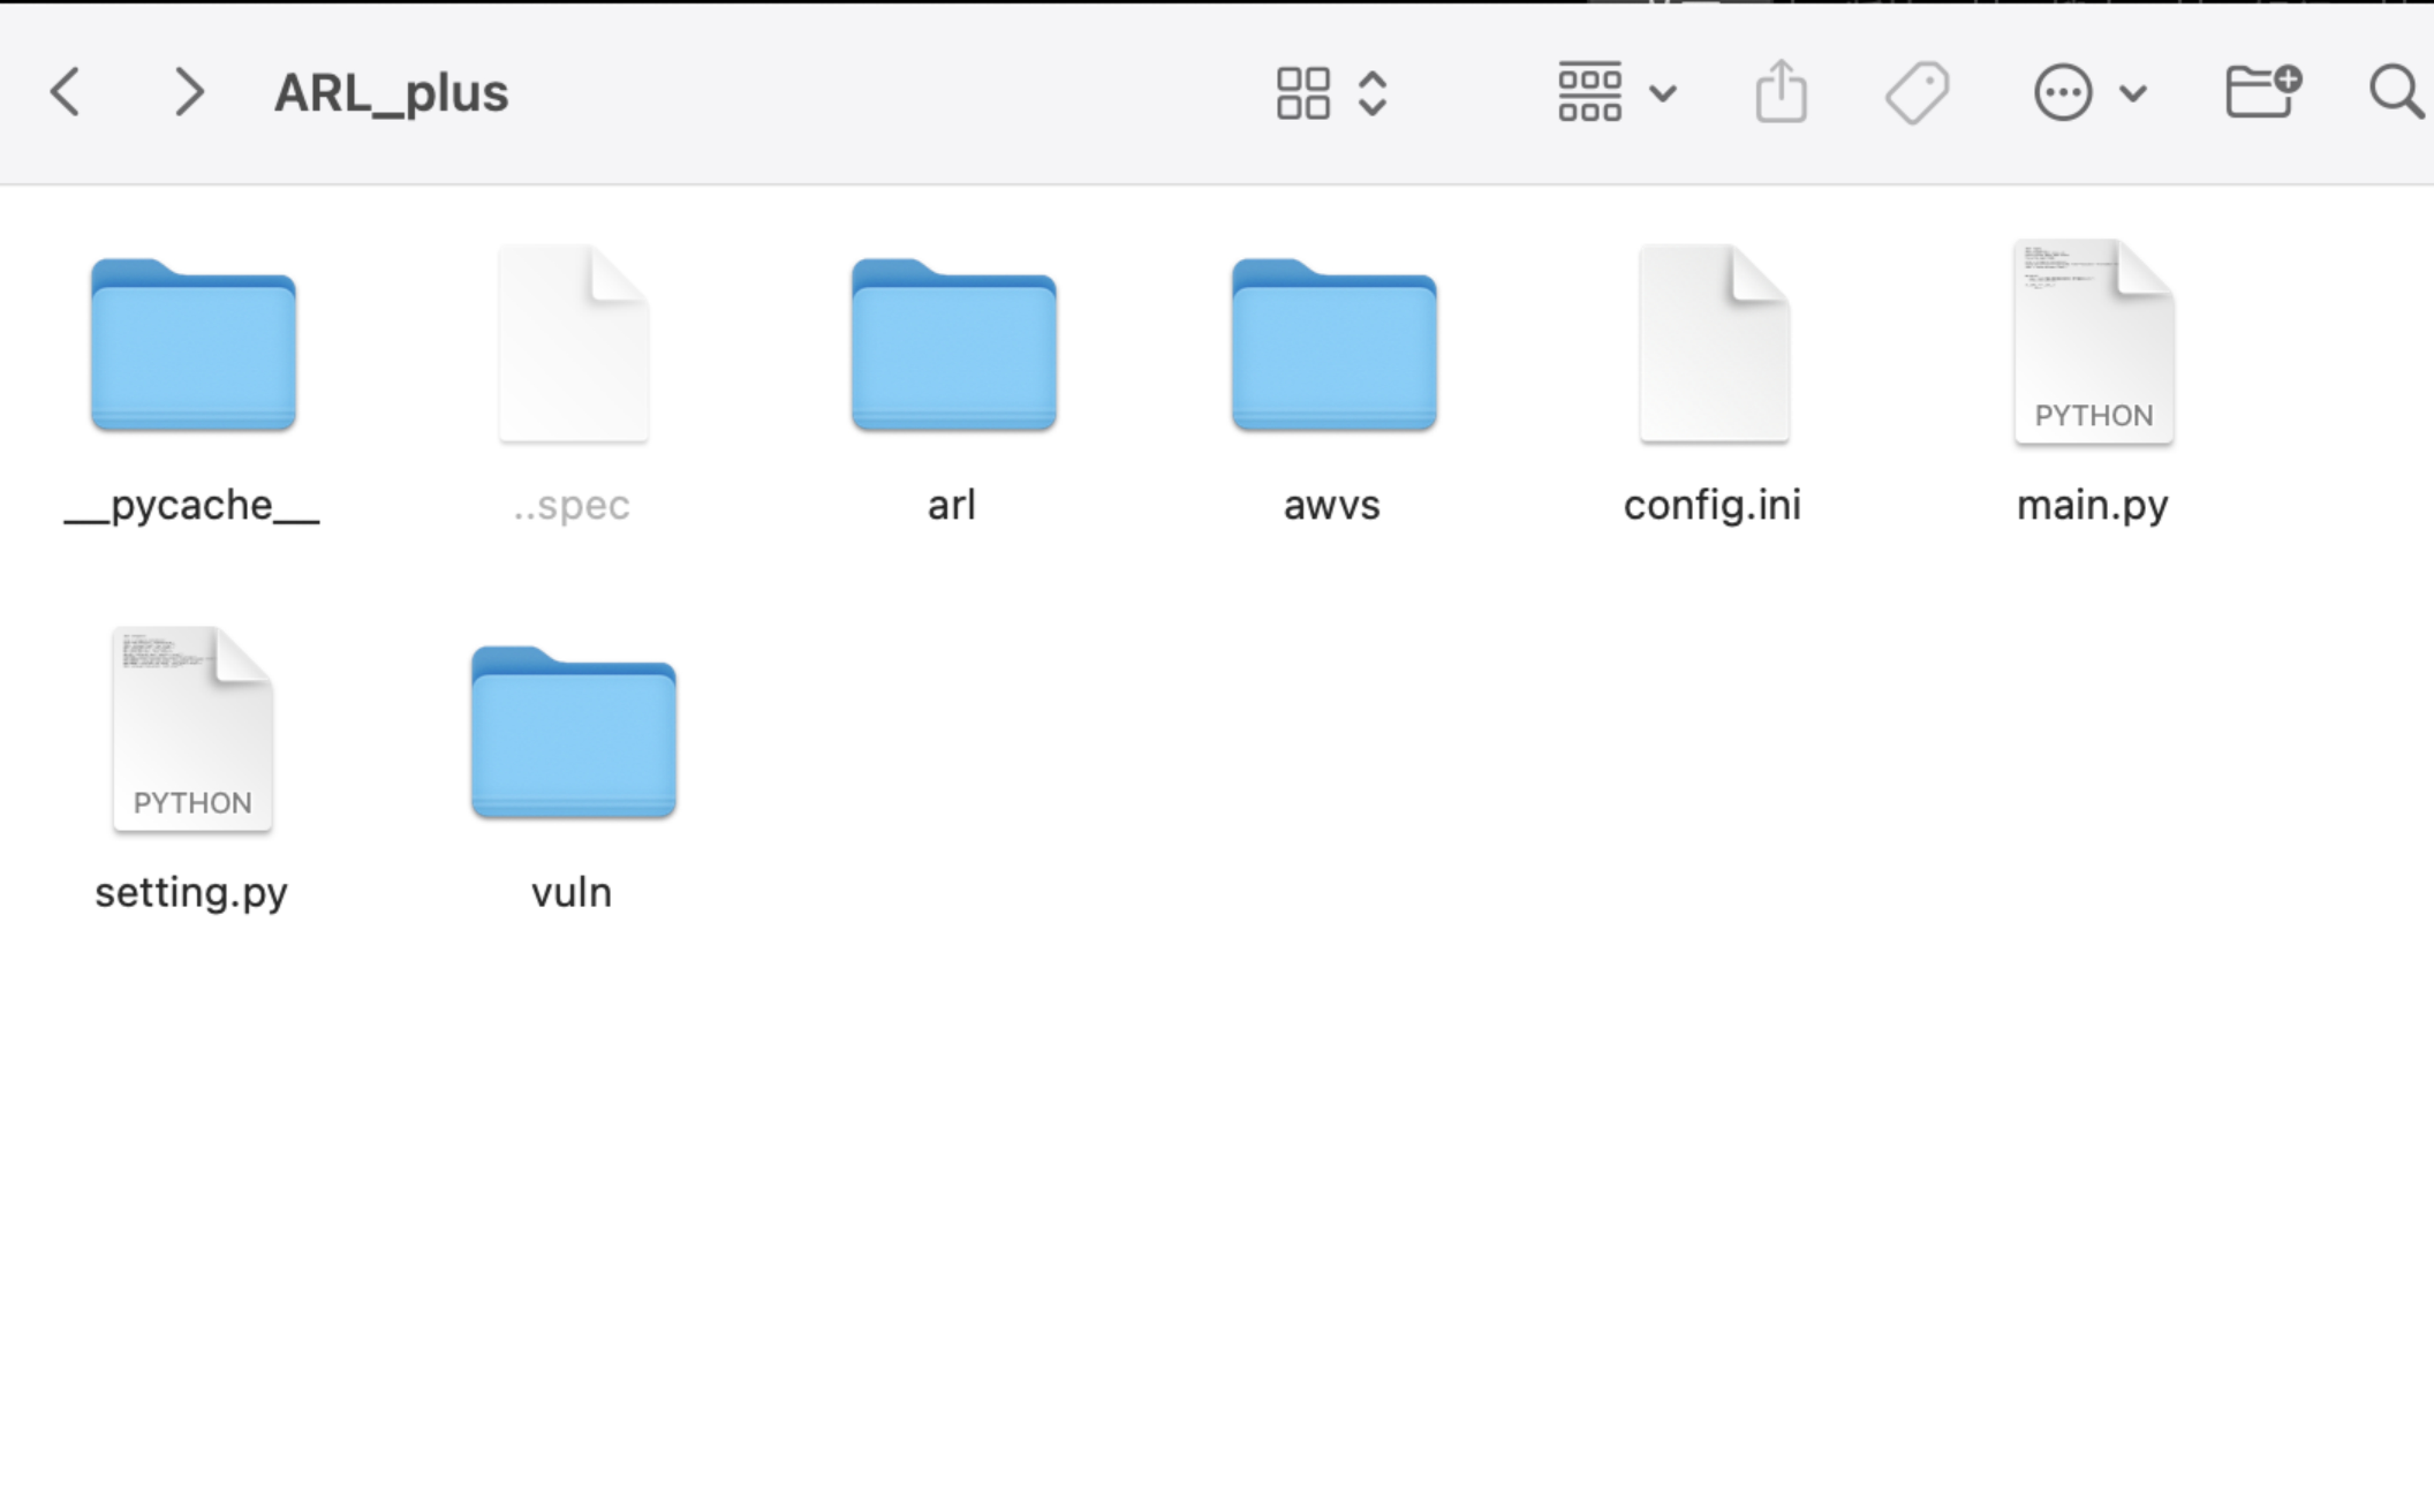Toggle view mode stepper arrows

click(1373, 93)
